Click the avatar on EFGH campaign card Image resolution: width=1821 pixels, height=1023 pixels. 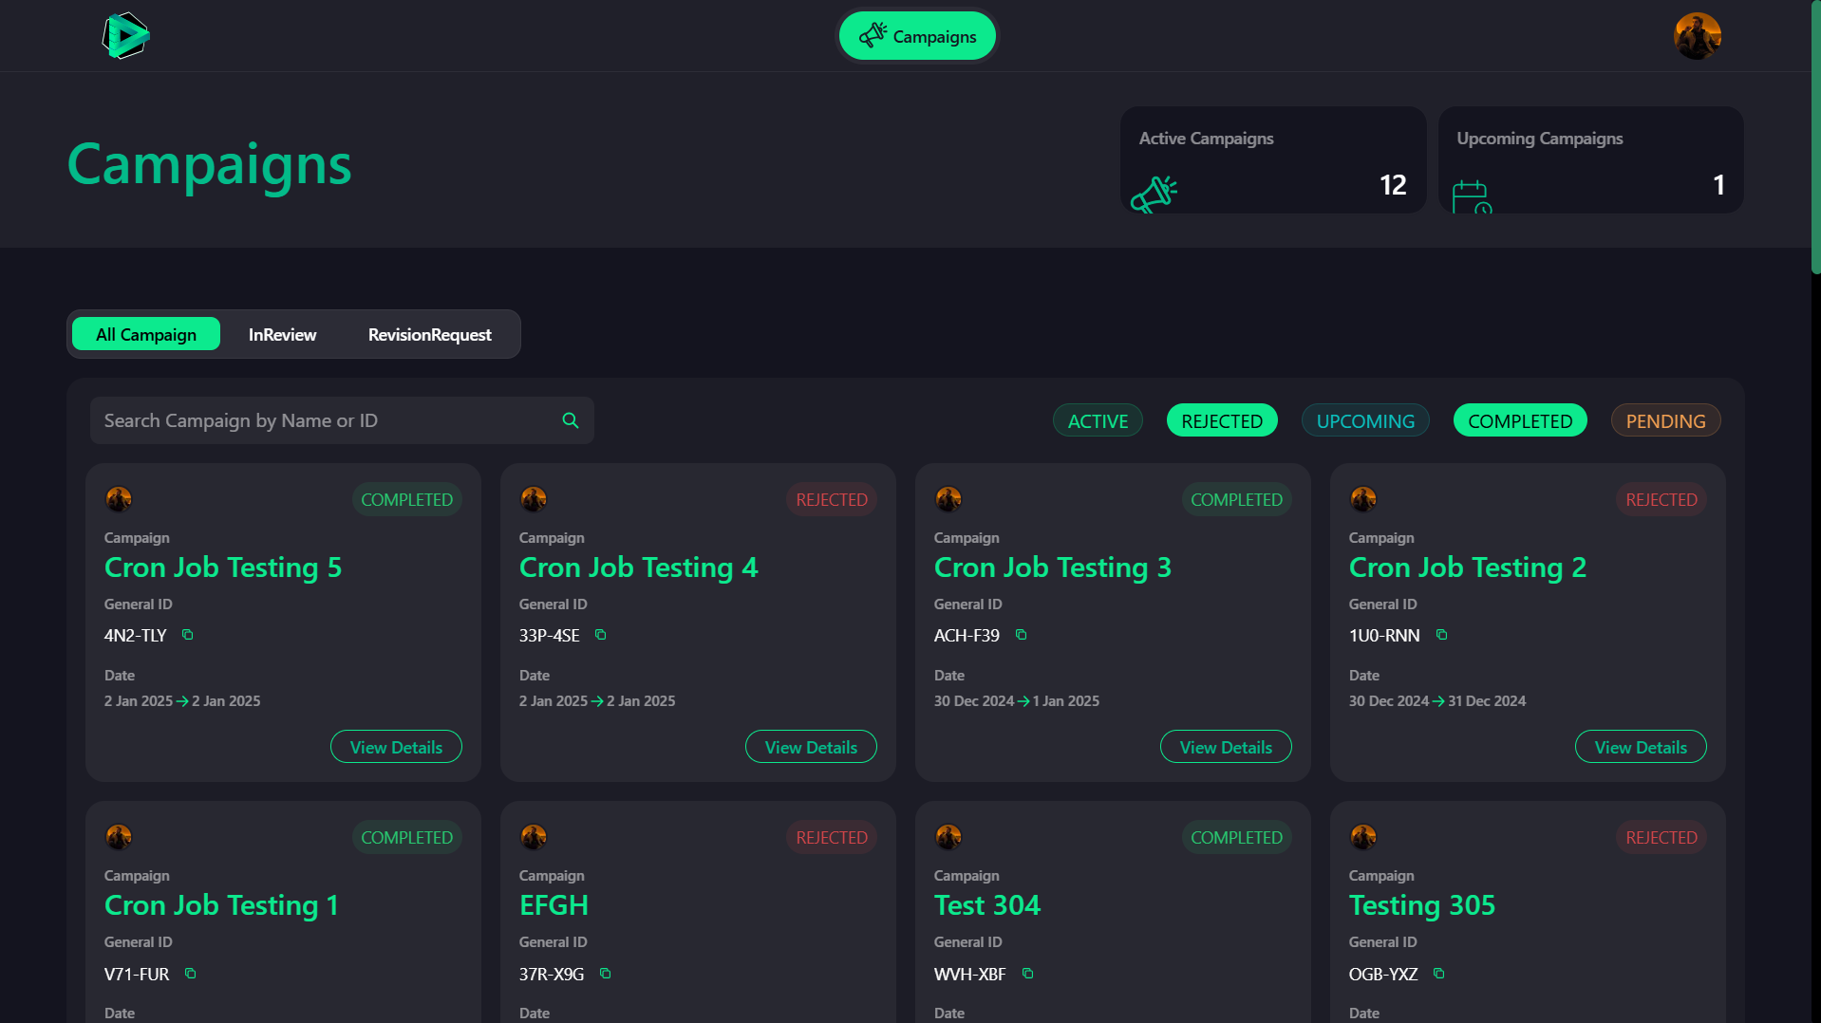pos(534,837)
